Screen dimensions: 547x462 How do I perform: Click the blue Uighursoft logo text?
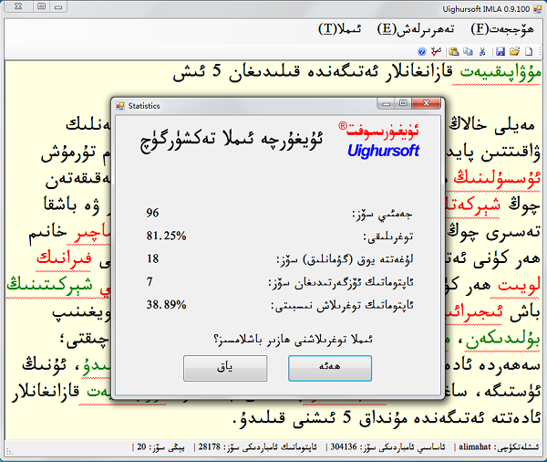[x=384, y=151]
